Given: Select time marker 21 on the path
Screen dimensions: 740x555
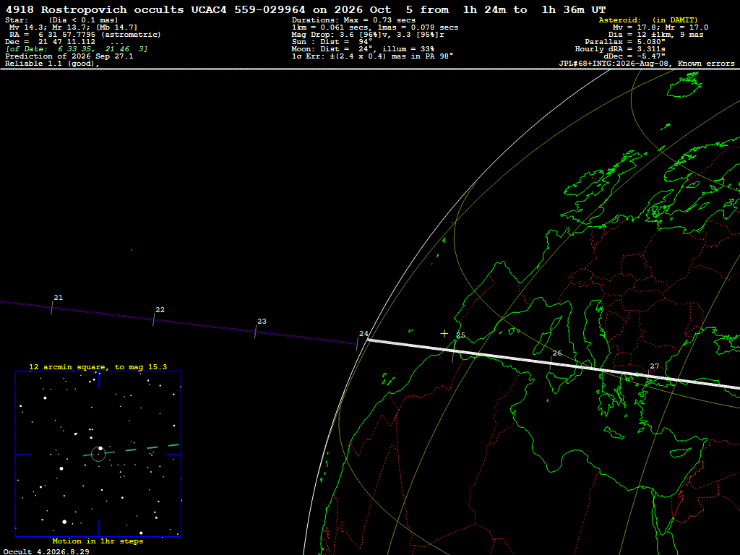Looking at the screenshot, I should tap(58, 298).
